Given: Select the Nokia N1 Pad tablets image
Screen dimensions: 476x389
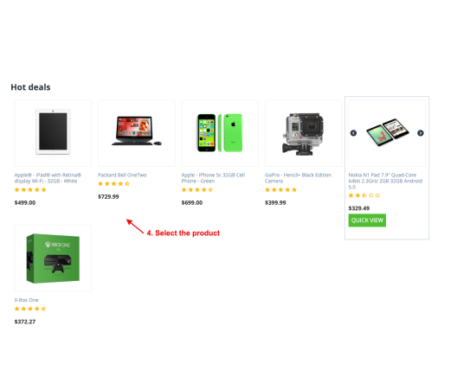Looking at the screenshot, I should 388,132.
